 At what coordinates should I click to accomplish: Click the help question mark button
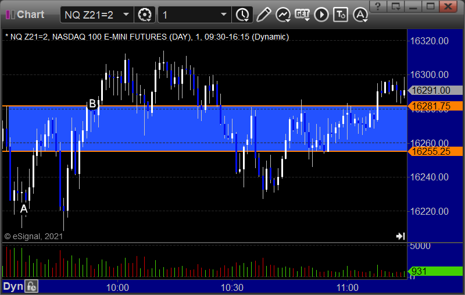(378, 6)
